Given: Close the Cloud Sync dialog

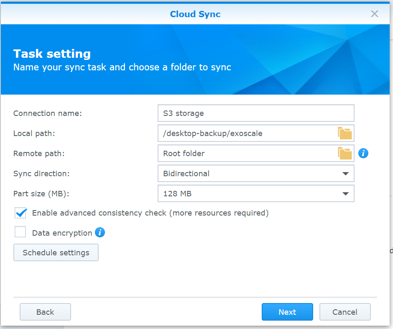Looking at the screenshot, I should click(x=374, y=14).
